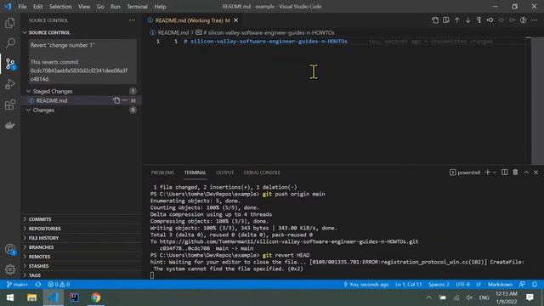The image size is (544, 306).
Task: Open the Source Control view icon
Action: (10, 64)
